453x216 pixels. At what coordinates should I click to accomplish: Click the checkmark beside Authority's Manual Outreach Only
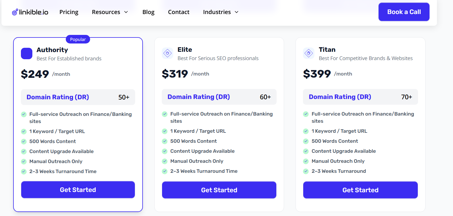click(24, 161)
